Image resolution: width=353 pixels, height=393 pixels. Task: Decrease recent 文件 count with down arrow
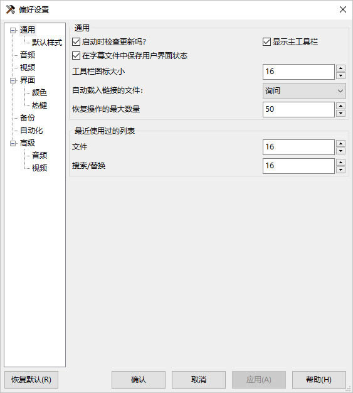coord(340,151)
